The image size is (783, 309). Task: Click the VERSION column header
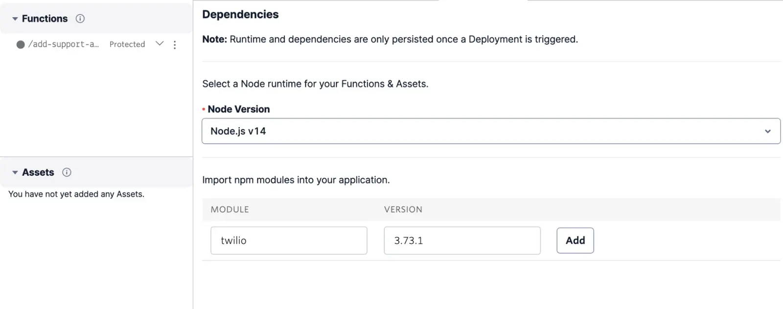(x=403, y=209)
